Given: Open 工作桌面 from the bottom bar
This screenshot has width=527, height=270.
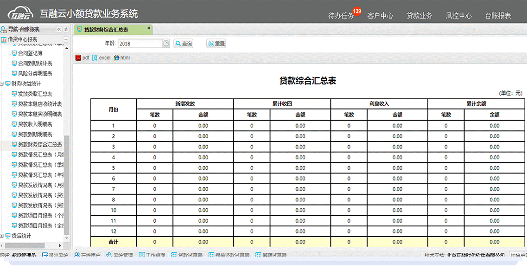Looking at the screenshot, I should tap(152, 255).
